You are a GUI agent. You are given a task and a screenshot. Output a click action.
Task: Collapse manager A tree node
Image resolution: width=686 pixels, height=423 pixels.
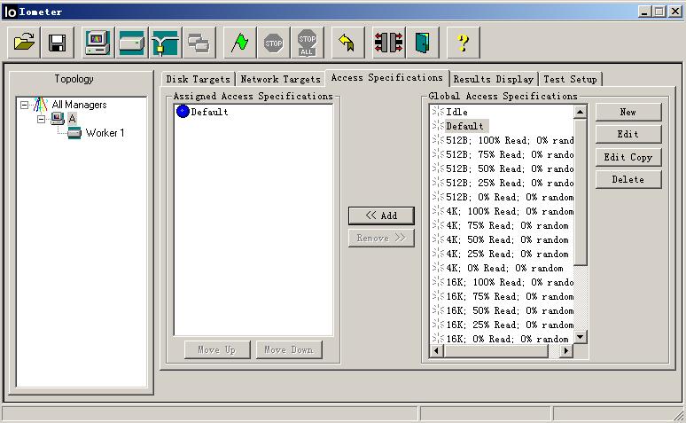(41, 119)
